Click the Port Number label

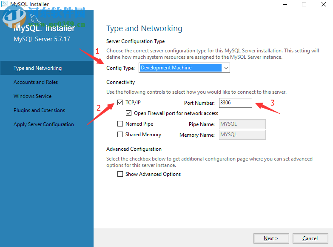coord(199,103)
